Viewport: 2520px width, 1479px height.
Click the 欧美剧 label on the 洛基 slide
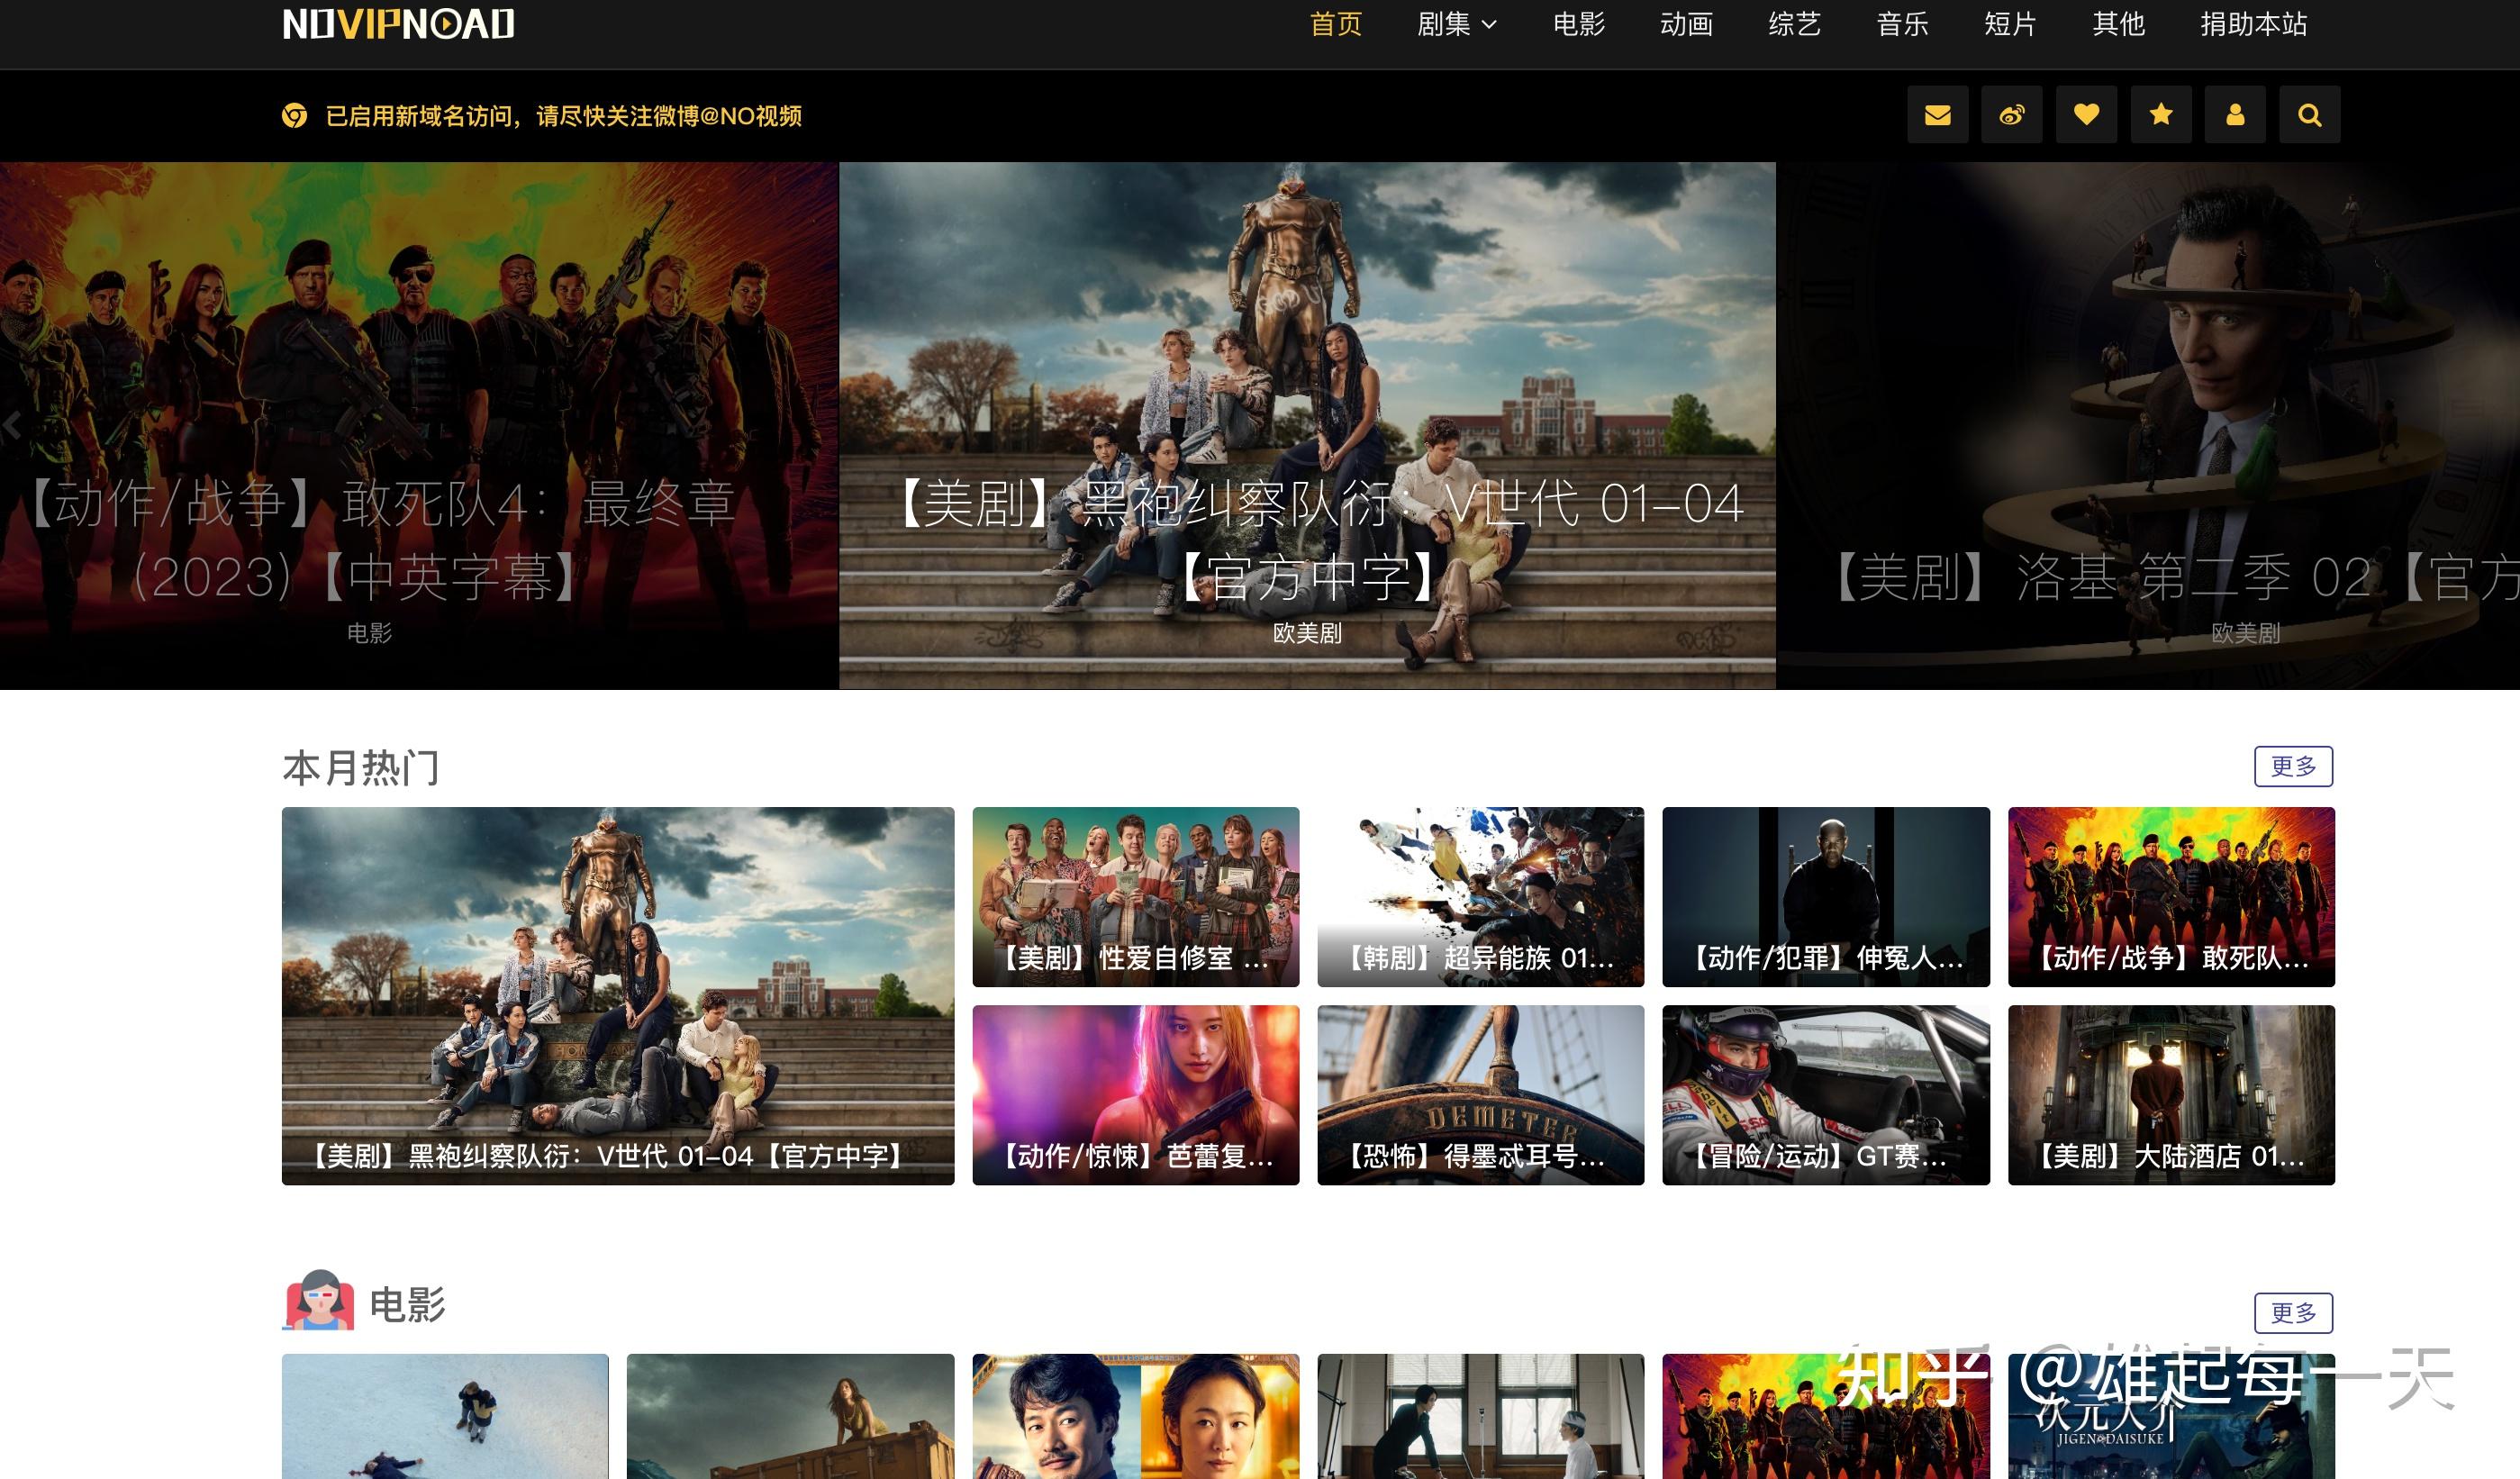coord(2245,633)
